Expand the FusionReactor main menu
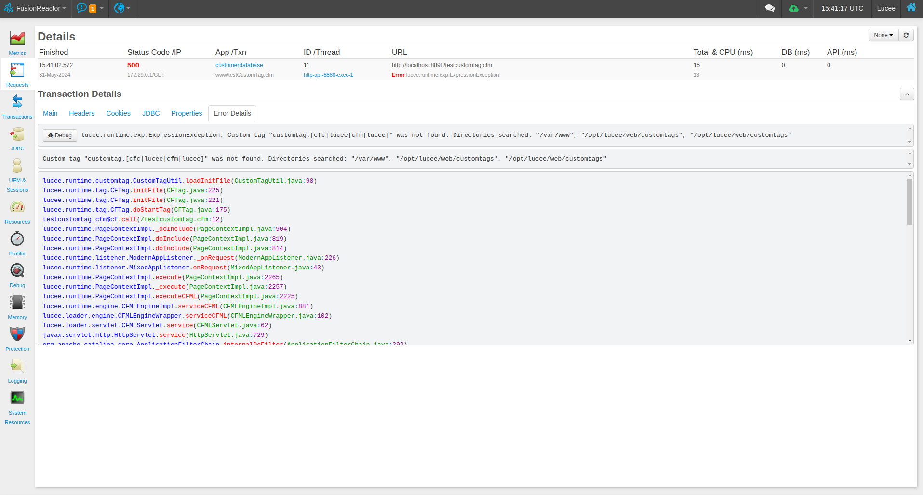 click(x=35, y=8)
